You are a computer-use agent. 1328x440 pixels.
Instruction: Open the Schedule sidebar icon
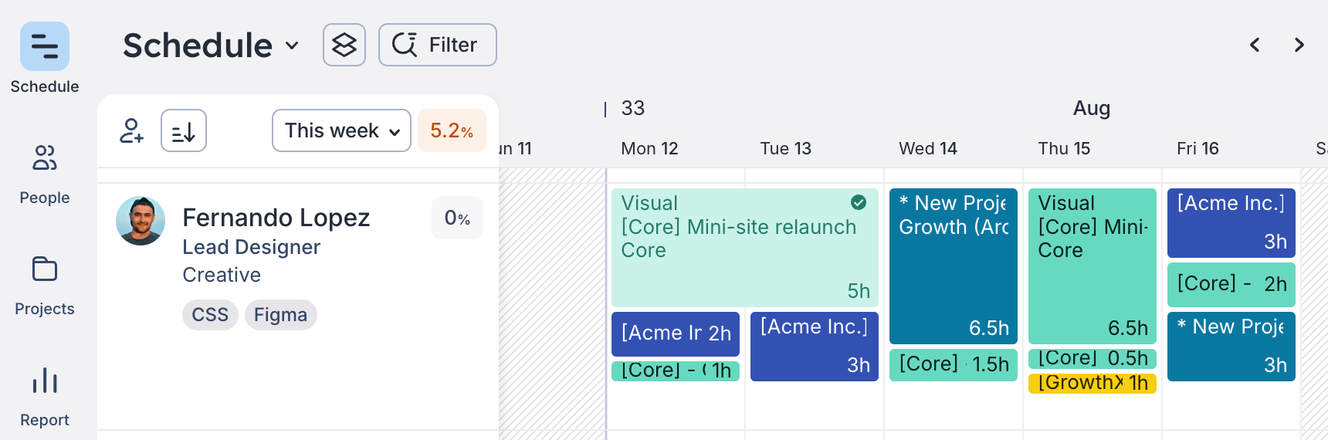pyautogui.click(x=45, y=47)
